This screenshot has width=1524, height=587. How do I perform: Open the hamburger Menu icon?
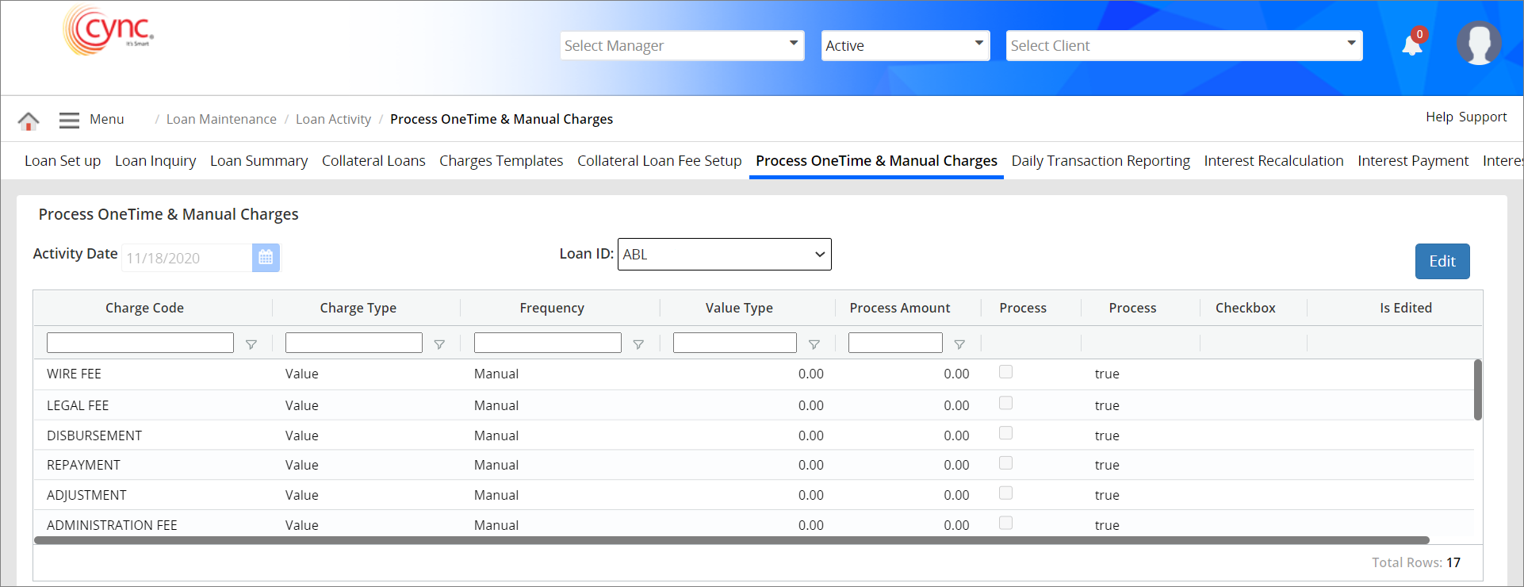69,120
